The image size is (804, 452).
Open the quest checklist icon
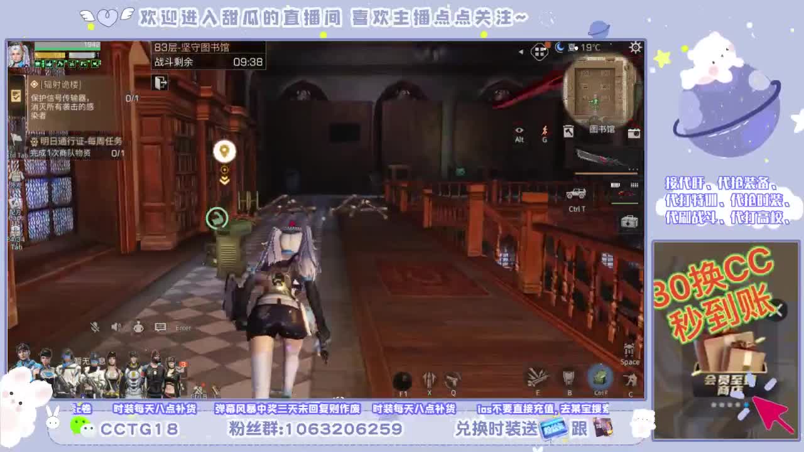16,96
